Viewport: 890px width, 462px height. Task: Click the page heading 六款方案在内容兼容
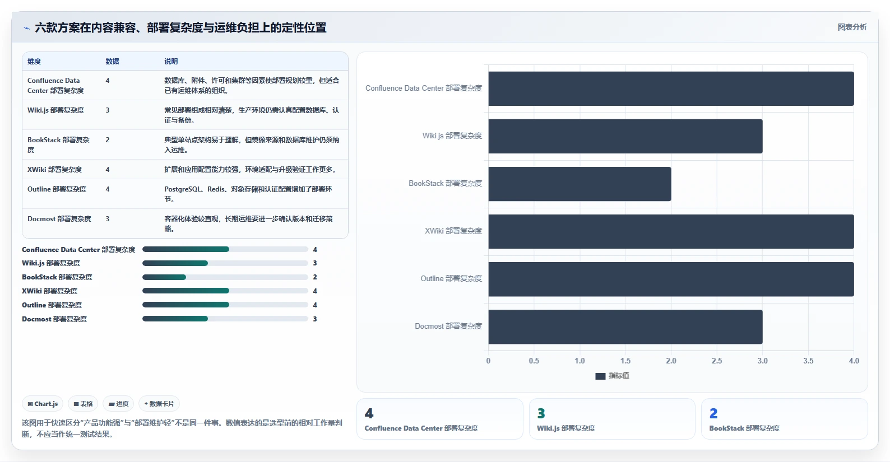point(180,28)
